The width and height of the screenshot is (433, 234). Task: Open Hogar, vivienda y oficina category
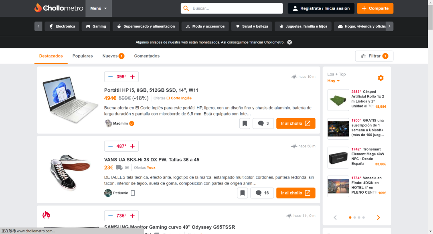tap(360, 26)
